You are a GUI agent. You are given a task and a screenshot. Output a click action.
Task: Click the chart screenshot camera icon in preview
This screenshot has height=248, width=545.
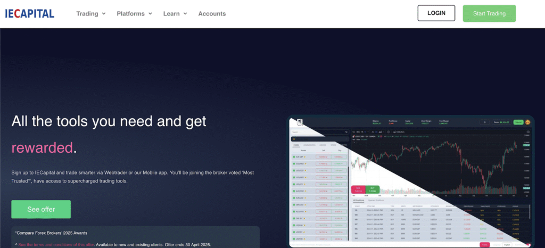(529, 132)
